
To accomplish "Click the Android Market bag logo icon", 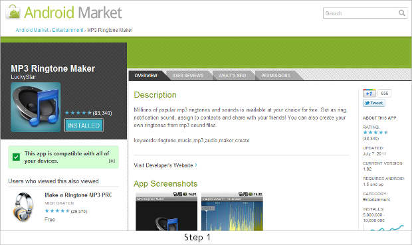I will point(13,12).
